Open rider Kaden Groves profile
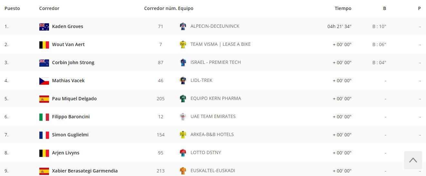Image resolution: width=426 pixels, height=176 pixels. point(67,26)
